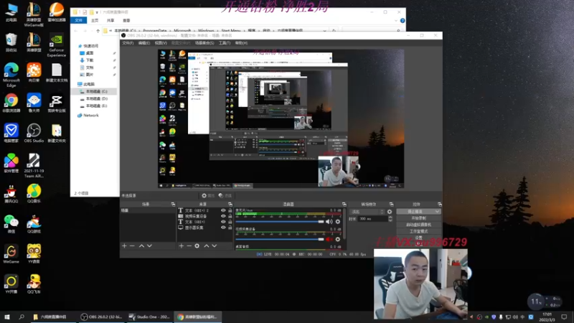
Task: Add a new source with the plus icon
Action: [182, 245]
